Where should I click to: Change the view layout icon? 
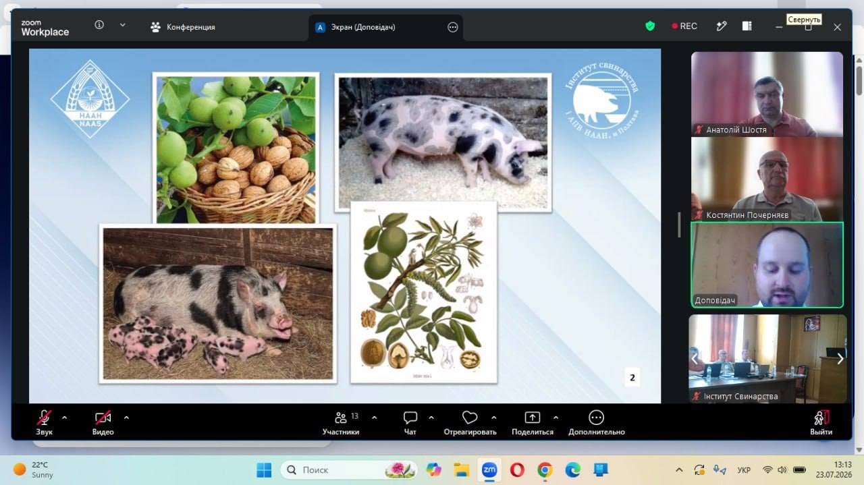[x=747, y=26]
